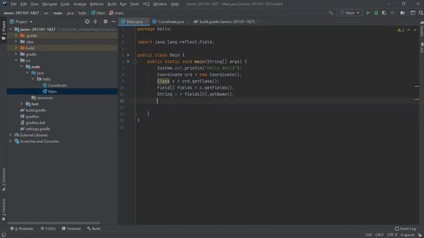Hide the Project tool window
This screenshot has width=424, height=238.
pyautogui.click(x=113, y=22)
